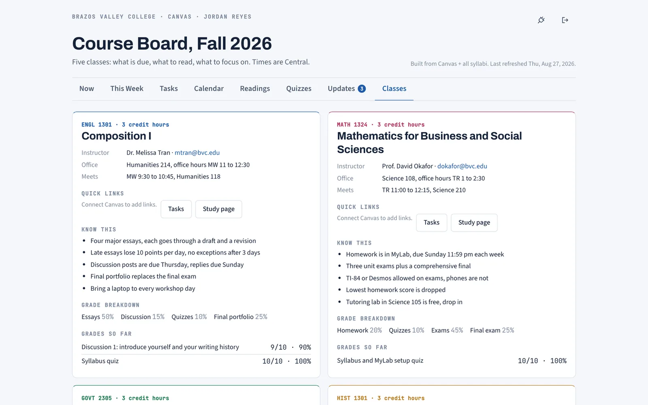Open Tasks button in Composition I card
This screenshot has width=648, height=405.
point(176,209)
